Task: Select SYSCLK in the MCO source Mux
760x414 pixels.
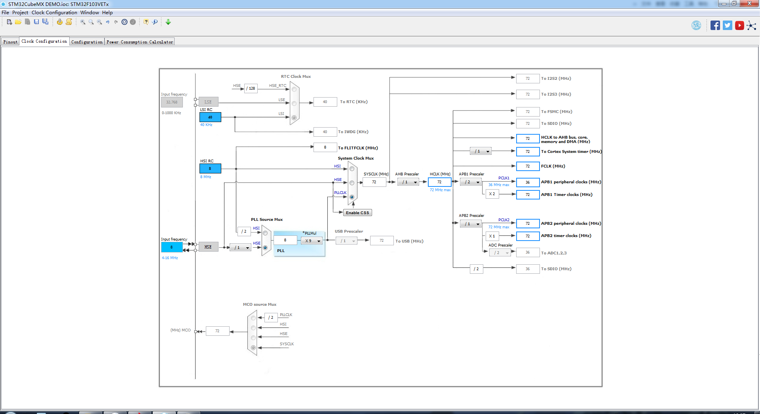Action: point(253,348)
